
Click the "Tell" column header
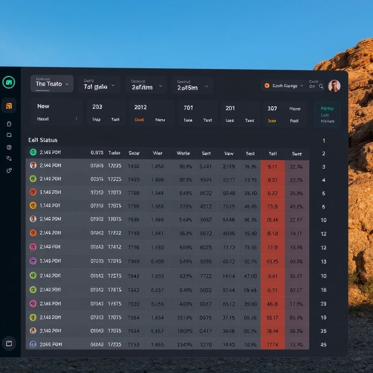273,154
